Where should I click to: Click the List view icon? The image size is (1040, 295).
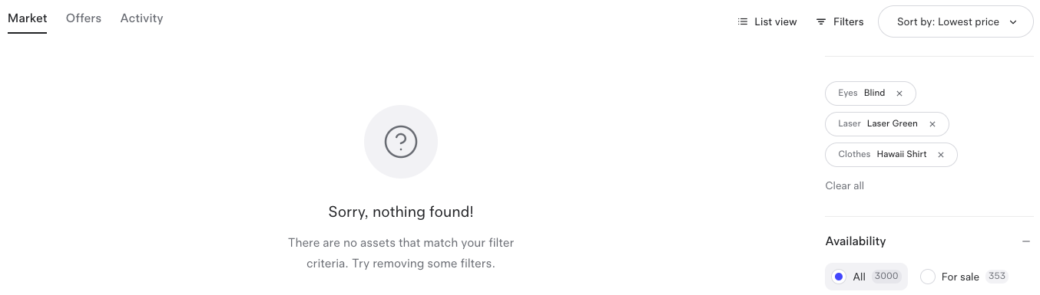click(743, 22)
